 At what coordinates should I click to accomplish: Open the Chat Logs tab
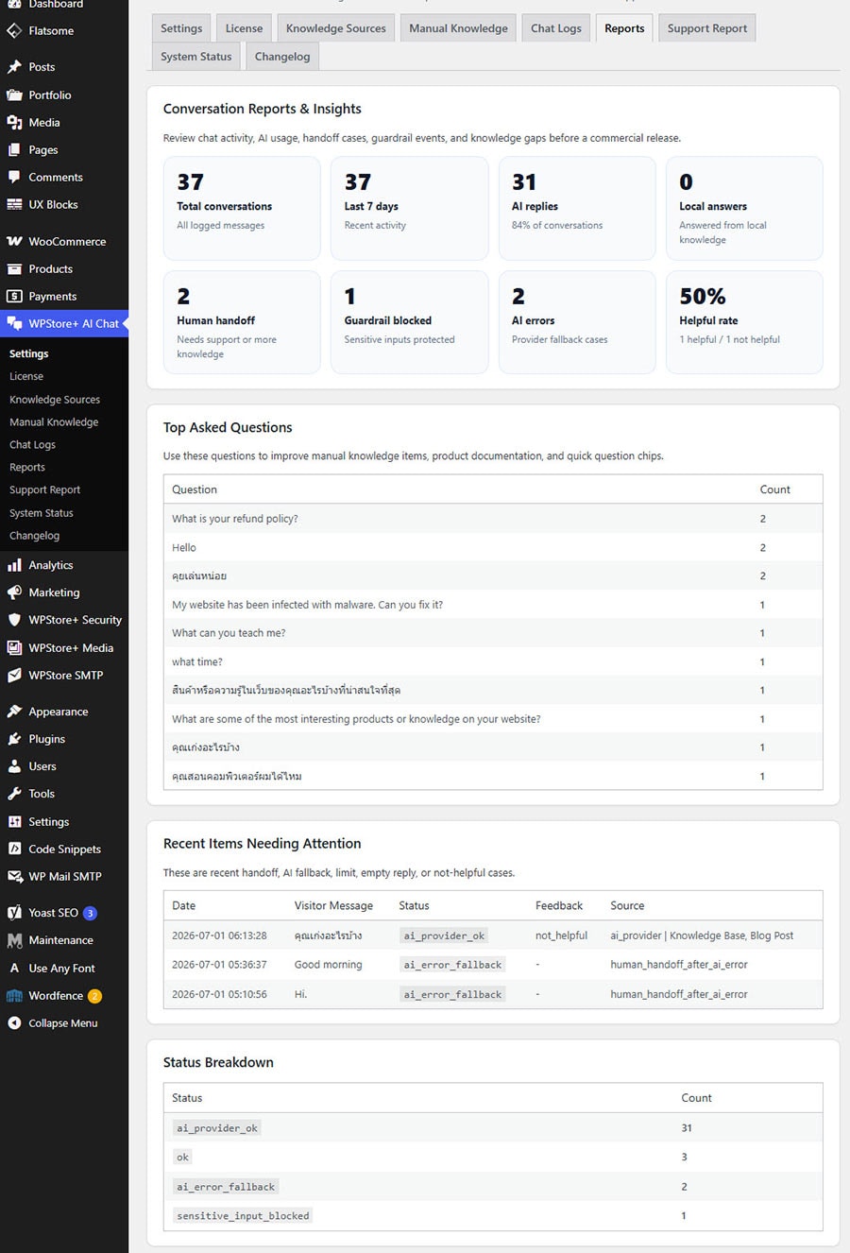pos(556,28)
